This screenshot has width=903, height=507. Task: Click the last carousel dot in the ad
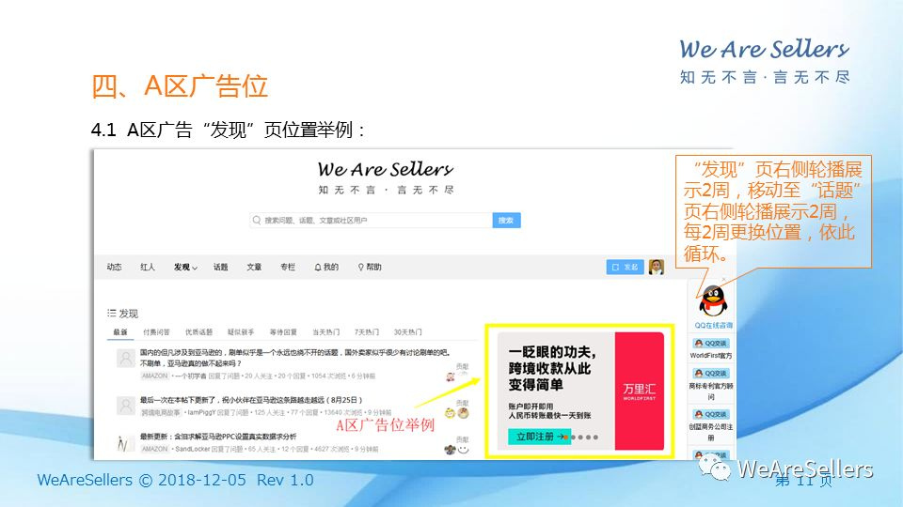pos(595,438)
